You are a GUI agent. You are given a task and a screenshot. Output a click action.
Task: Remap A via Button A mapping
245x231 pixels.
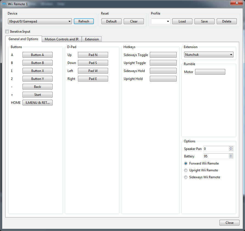click(38, 55)
